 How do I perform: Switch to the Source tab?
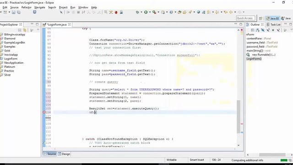click(x=50, y=154)
